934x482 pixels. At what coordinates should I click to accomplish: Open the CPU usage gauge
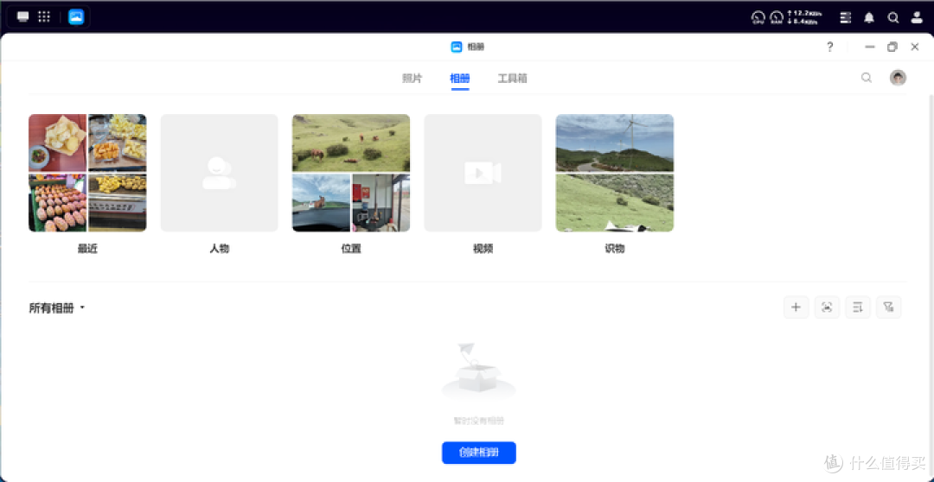point(758,17)
